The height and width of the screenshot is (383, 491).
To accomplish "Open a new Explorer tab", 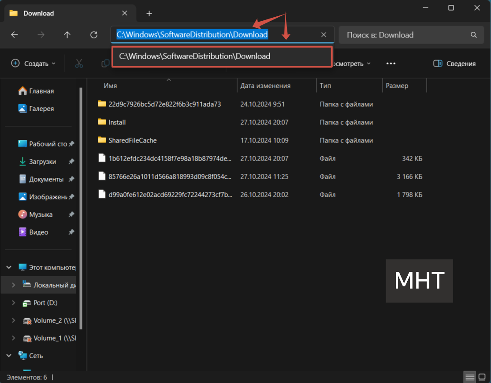I will (149, 14).
